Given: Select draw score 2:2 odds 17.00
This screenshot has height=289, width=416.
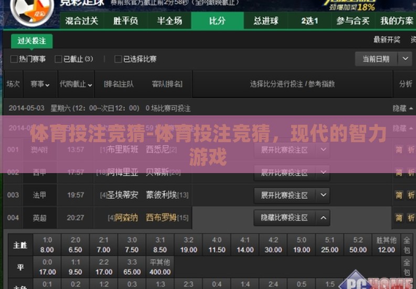Looking at the screenshot, I should pyautogui.click(x=104, y=267).
